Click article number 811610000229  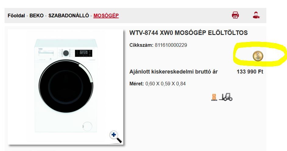pos(171,45)
